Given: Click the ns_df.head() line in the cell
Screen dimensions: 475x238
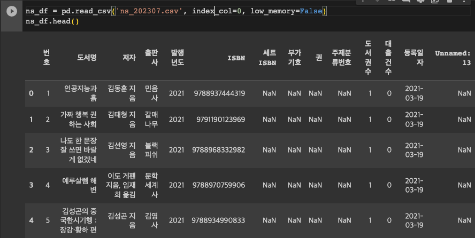Looking at the screenshot, I should click(x=52, y=21).
